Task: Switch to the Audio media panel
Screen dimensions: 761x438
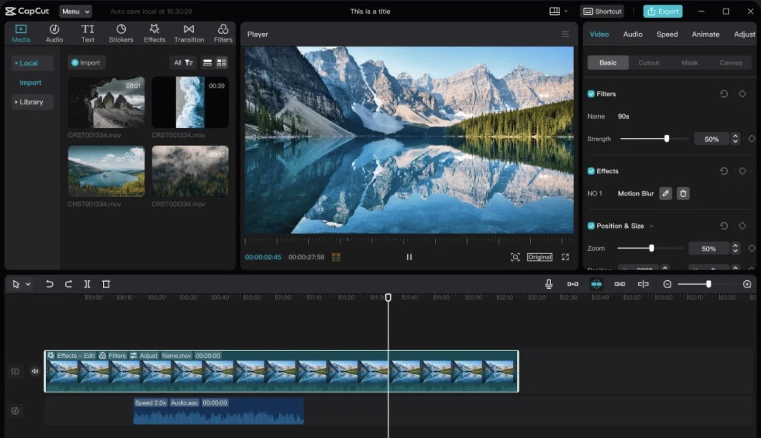Action: click(x=54, y=33)
